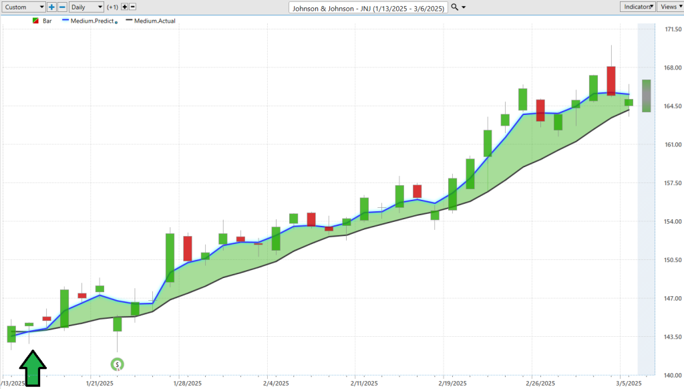The height and width of the screenshot is (389, 684).
Task: Click the 154.00 price axis label
Action: (x=673, y=221)
